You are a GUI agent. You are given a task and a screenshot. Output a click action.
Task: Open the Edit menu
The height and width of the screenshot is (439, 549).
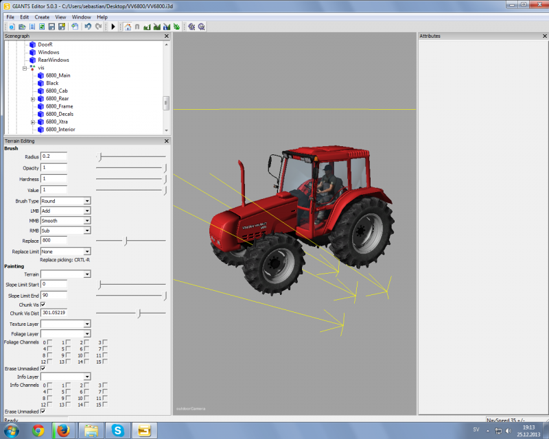click(x=24, y=17)
